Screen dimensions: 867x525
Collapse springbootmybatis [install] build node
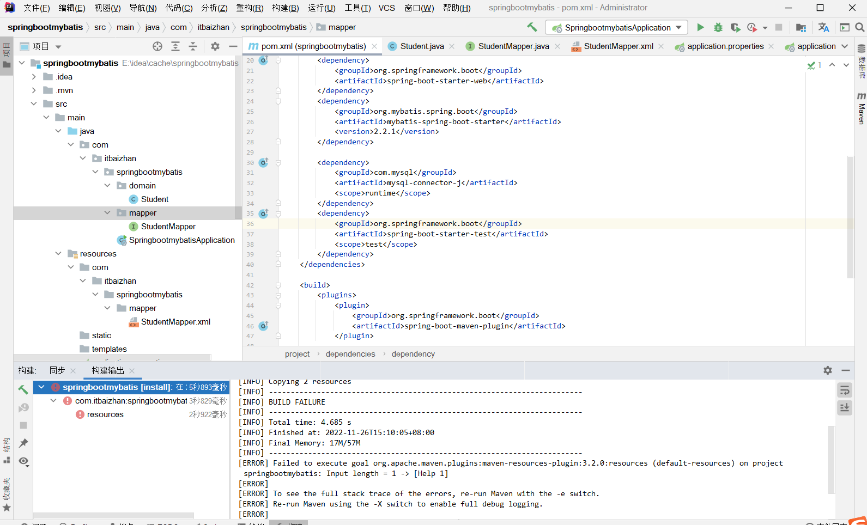point(41,387)
